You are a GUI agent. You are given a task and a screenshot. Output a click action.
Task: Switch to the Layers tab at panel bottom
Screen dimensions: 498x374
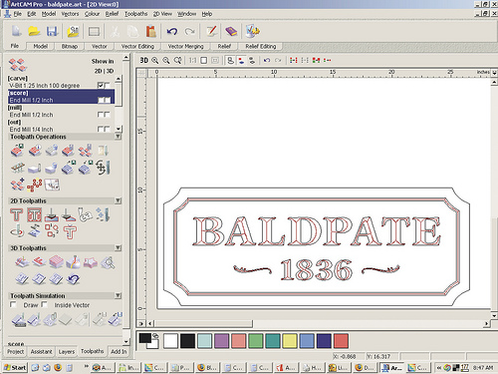(x=67, y=352)
